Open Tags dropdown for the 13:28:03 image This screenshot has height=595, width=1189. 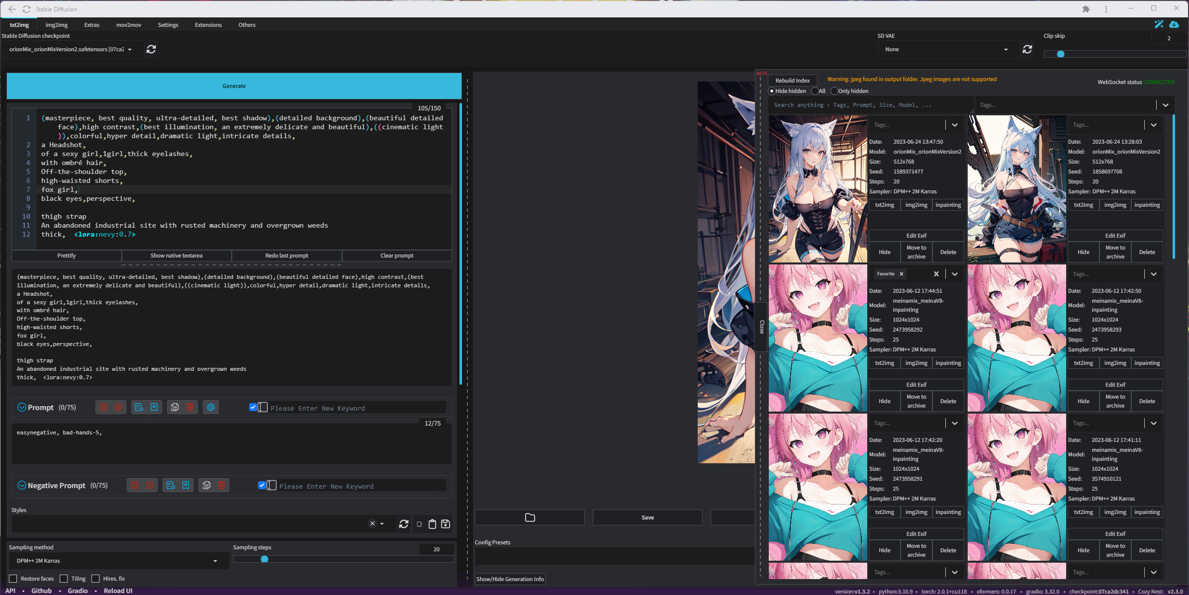point(1154,125)
